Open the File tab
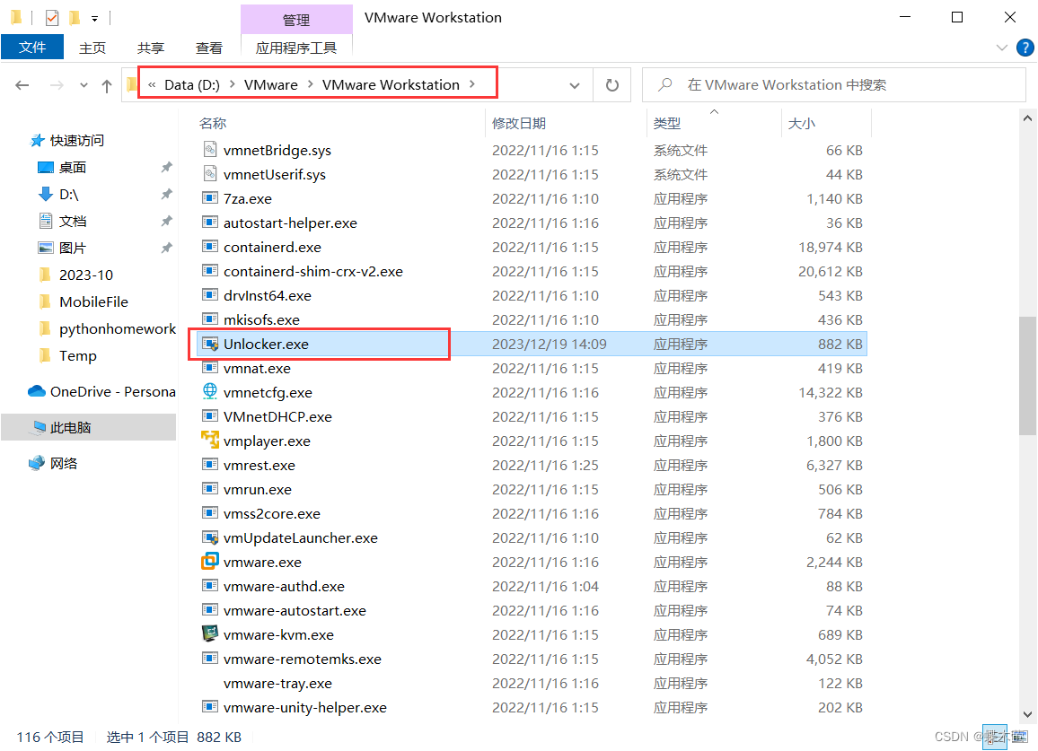The height and width of the screenshot is (751, 1038). tap(32, 47)
